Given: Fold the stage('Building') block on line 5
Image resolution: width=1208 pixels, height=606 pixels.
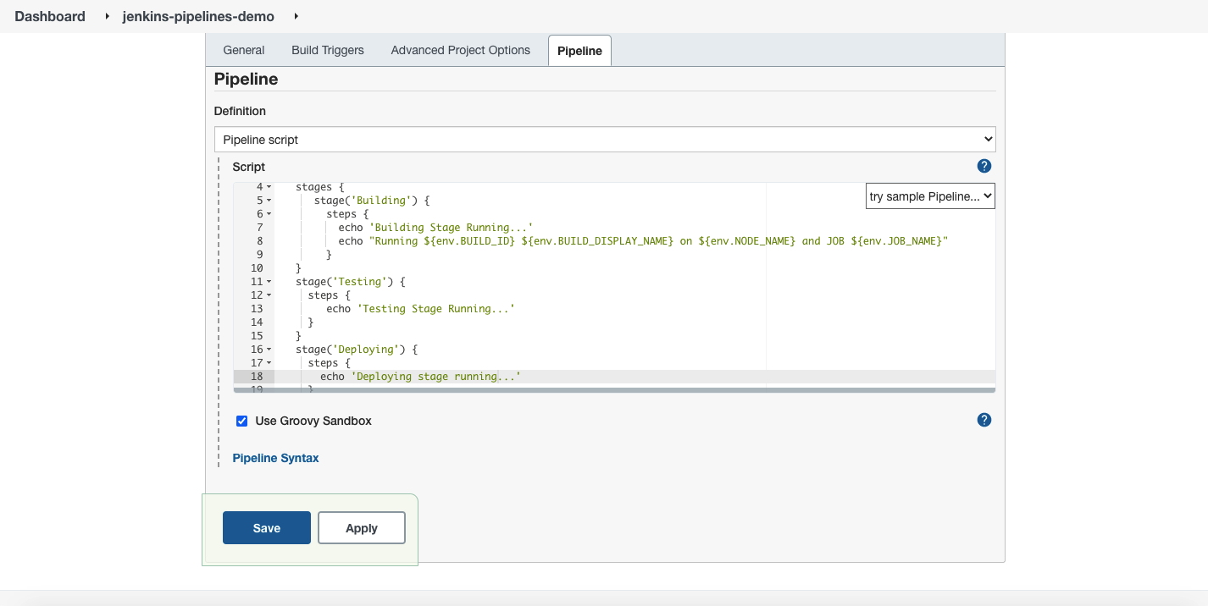Looking at the screenshot, I should tap(269, 201).
